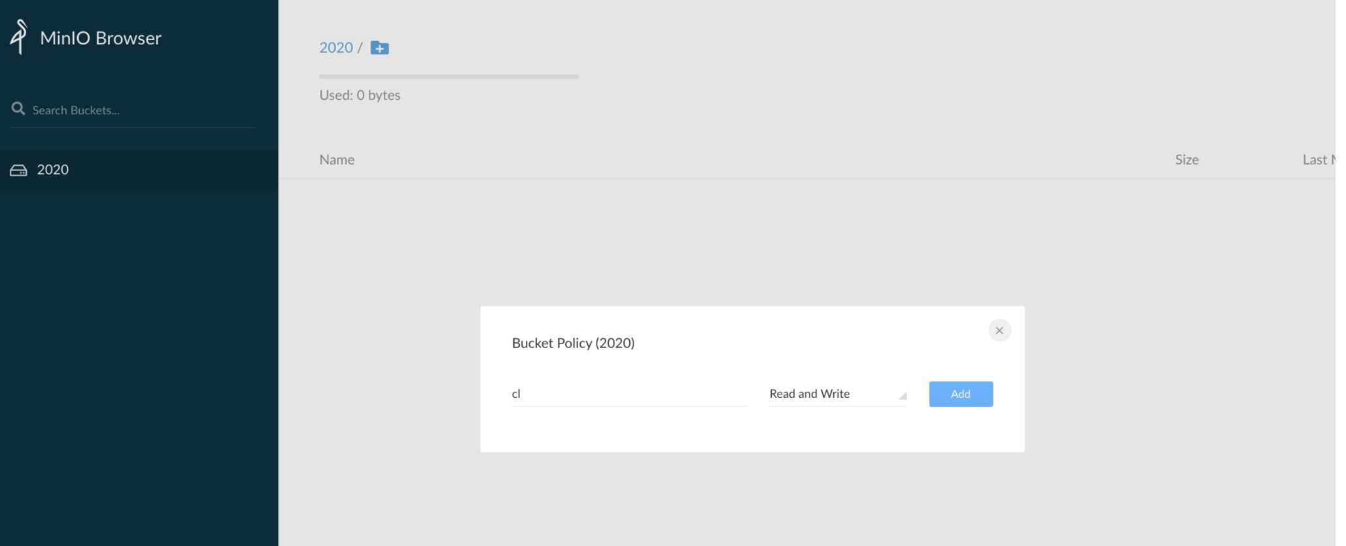This screenshot has width=1346, height=546.
Task: Focus the prefix field containing cl
Action: coord(630,394)
